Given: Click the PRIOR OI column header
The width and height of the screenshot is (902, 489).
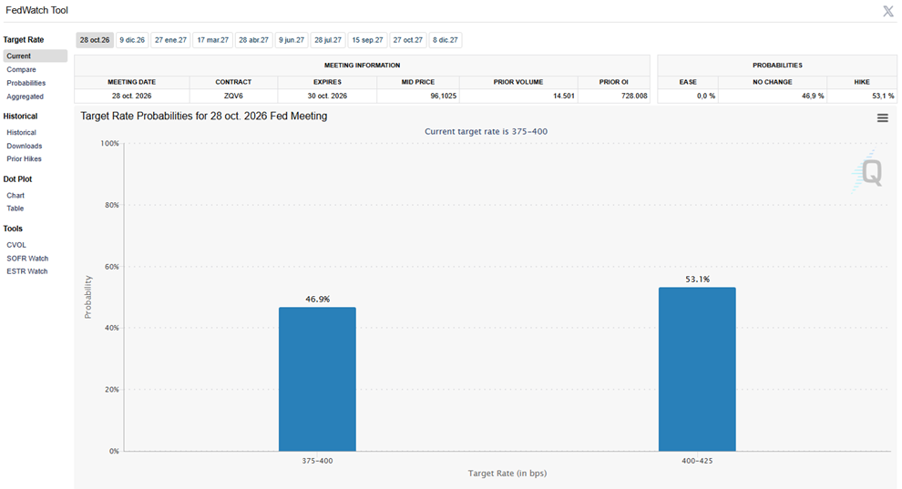Looking at the screenshot, I should [x=614, y=82].
